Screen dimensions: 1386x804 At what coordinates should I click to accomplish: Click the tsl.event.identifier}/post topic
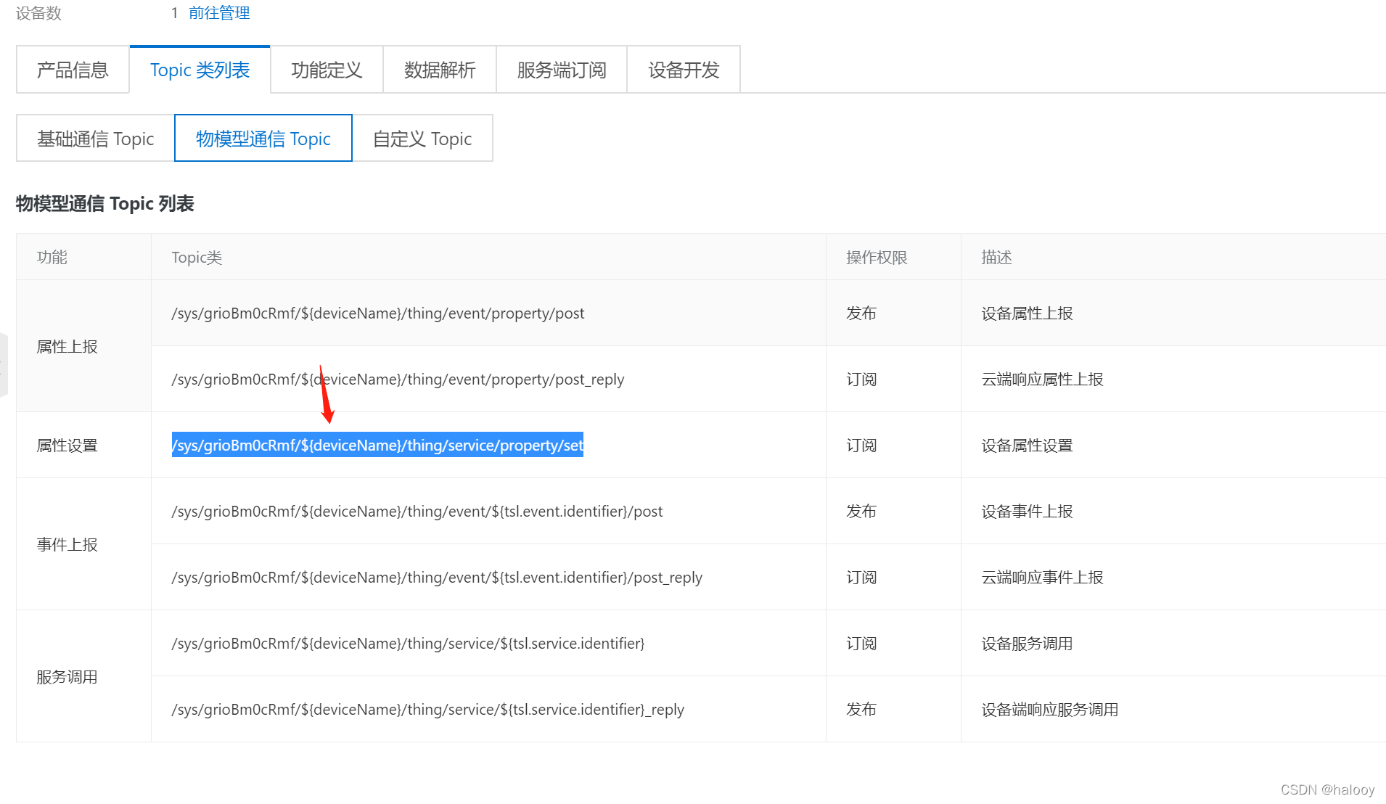[417, 511]
